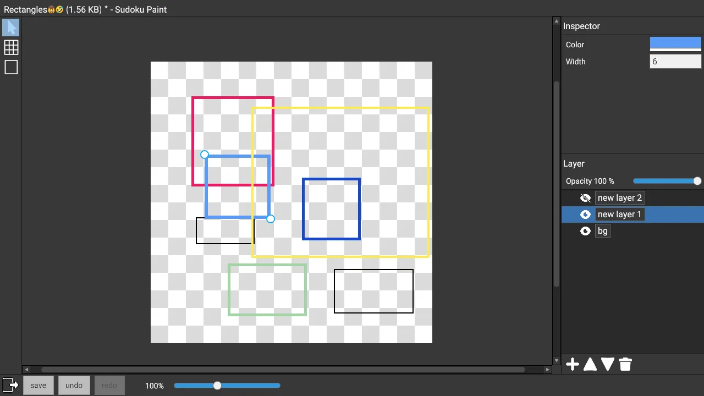The height and width of the screenshot is (396, 704).
Task: Delete layer using trash icon
Action: click(x=625, y=364)
